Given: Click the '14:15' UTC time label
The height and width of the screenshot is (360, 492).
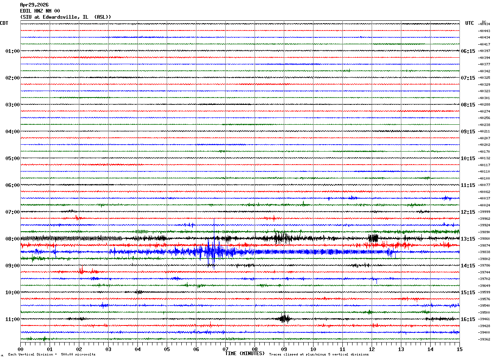Looking at the screenshot, I should coord(468,266).
